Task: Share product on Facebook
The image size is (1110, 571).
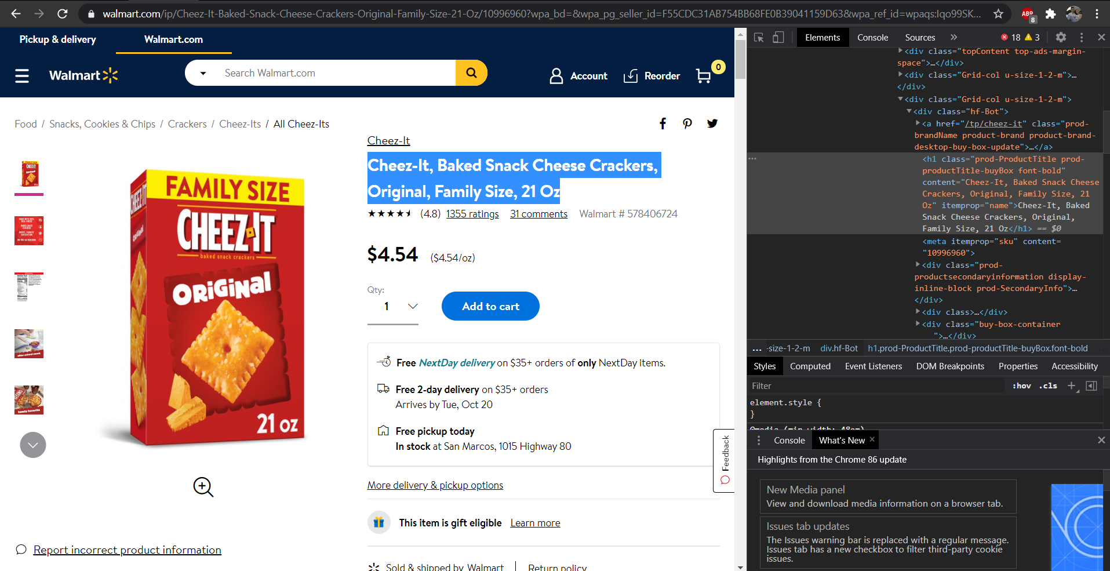Action: point(663,123)
